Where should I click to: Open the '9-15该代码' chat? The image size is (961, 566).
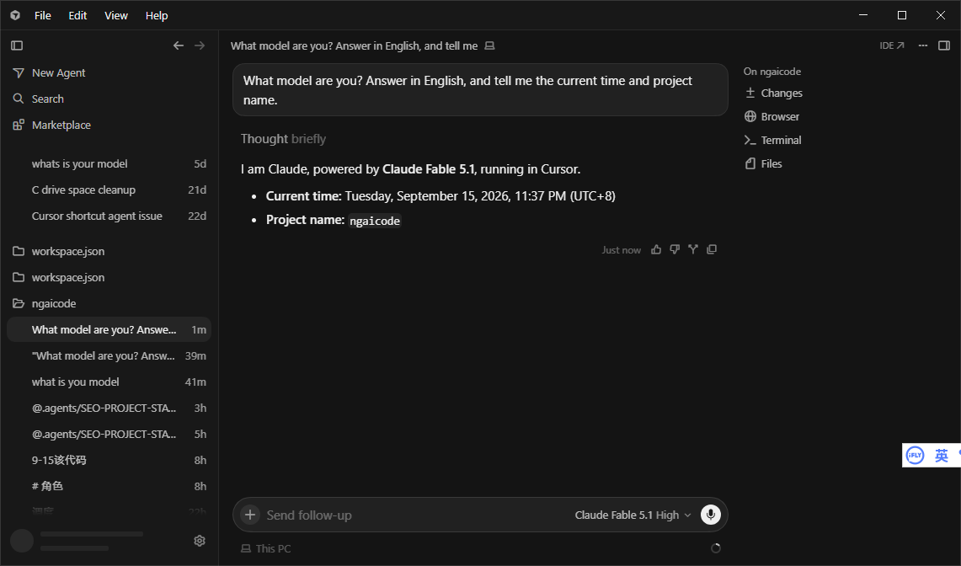[109, 460]
